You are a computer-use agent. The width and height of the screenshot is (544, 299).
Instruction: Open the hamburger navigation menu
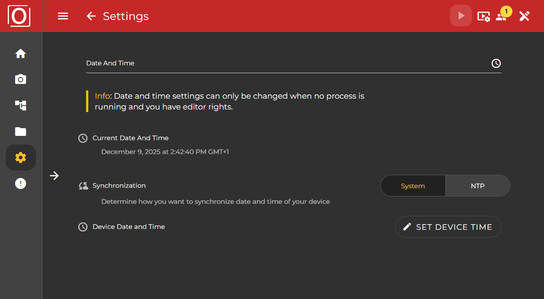coord(63,16)
